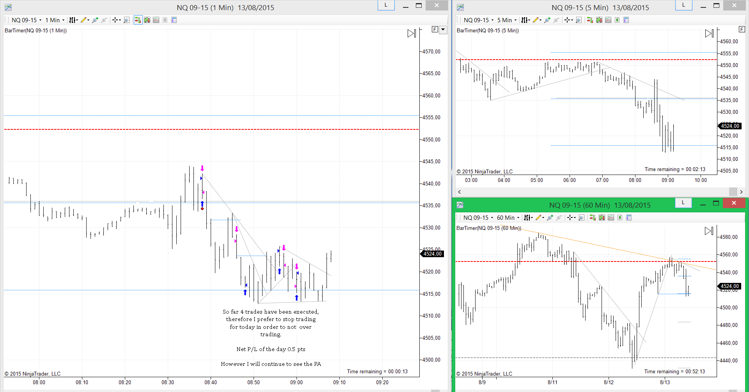Open instrument selector NQ 09-15 in 1 Min window

click(27, 20)
